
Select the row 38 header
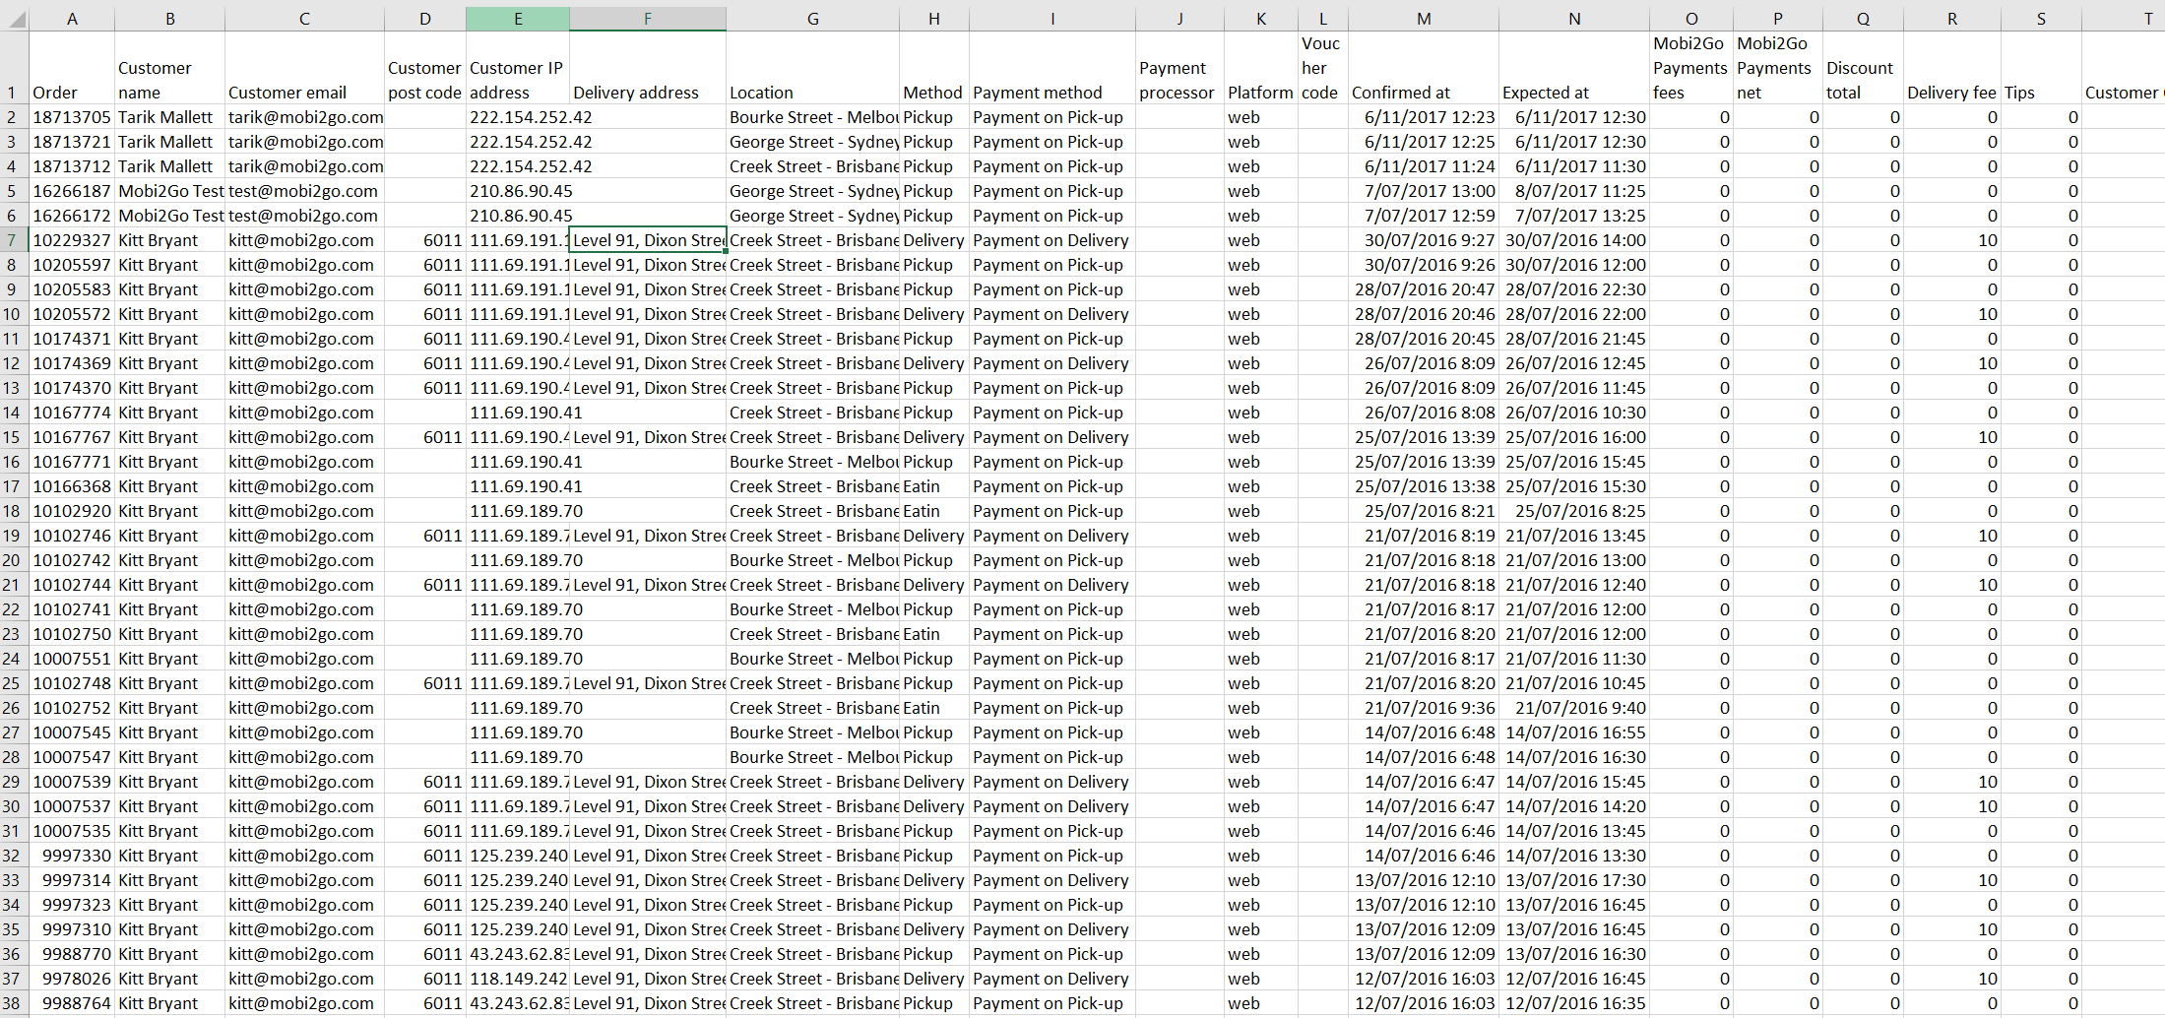coord(13,1003)
